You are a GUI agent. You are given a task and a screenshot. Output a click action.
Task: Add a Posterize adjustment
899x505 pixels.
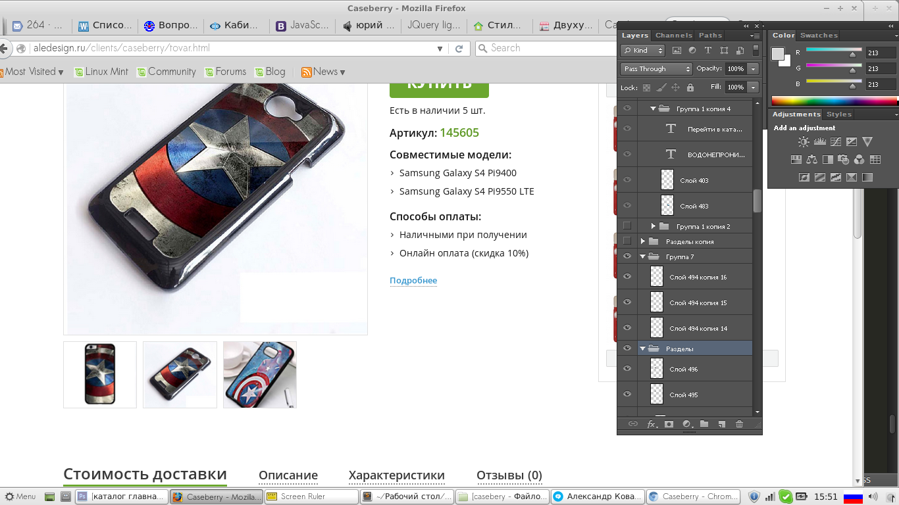point(819,177)
